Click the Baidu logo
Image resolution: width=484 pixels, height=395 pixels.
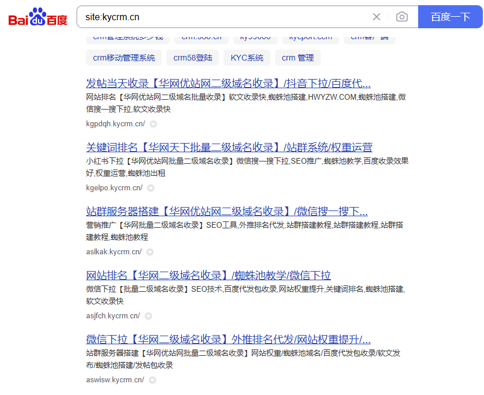38,17
